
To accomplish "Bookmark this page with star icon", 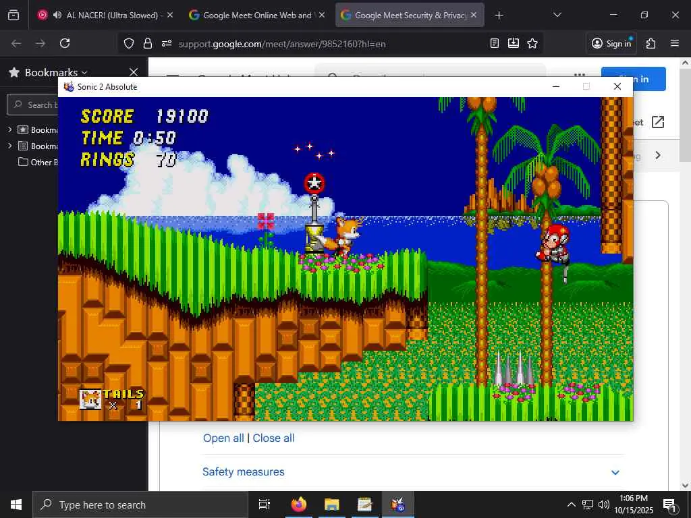I will pyautogui.click(x=532, y=43).
